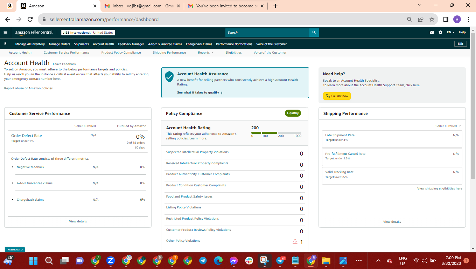Viewport: 476px width, 269px height.
Task: Open the messages envelope icon
Action: pyautogui.click(x=432, y=33)
